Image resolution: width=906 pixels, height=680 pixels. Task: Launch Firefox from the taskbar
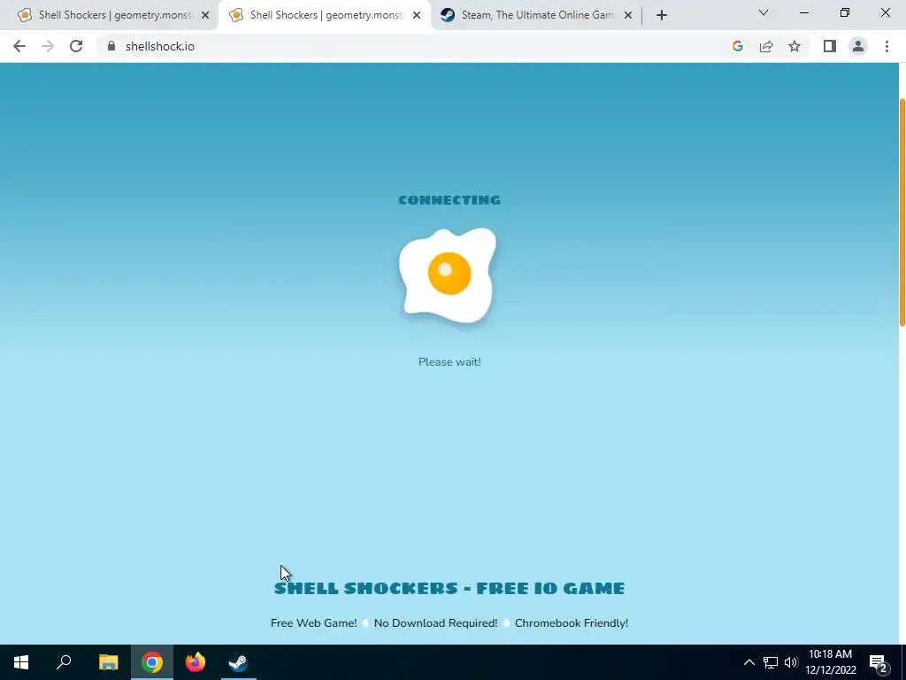[196, 662]
